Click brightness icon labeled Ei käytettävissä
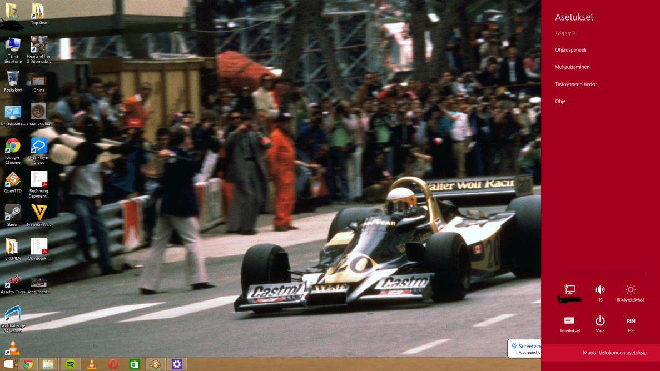Image resolution: width=660 pixels, height=371 pixels. coord(630,293)
